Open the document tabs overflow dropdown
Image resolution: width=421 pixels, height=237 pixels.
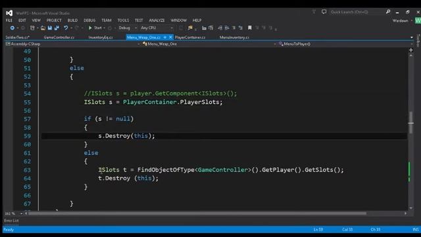(x=412, y=38)
